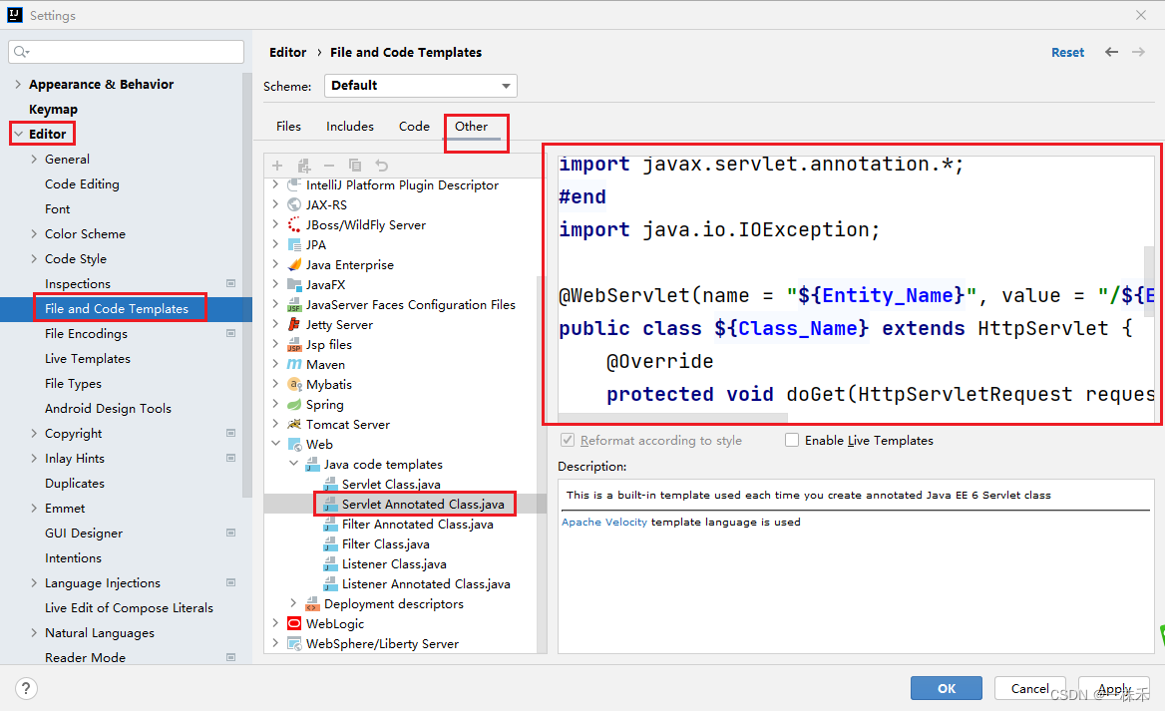Click the back arrow navigation icon
This screenshot has width=1165, height=711.
(x=1111, y=52)
